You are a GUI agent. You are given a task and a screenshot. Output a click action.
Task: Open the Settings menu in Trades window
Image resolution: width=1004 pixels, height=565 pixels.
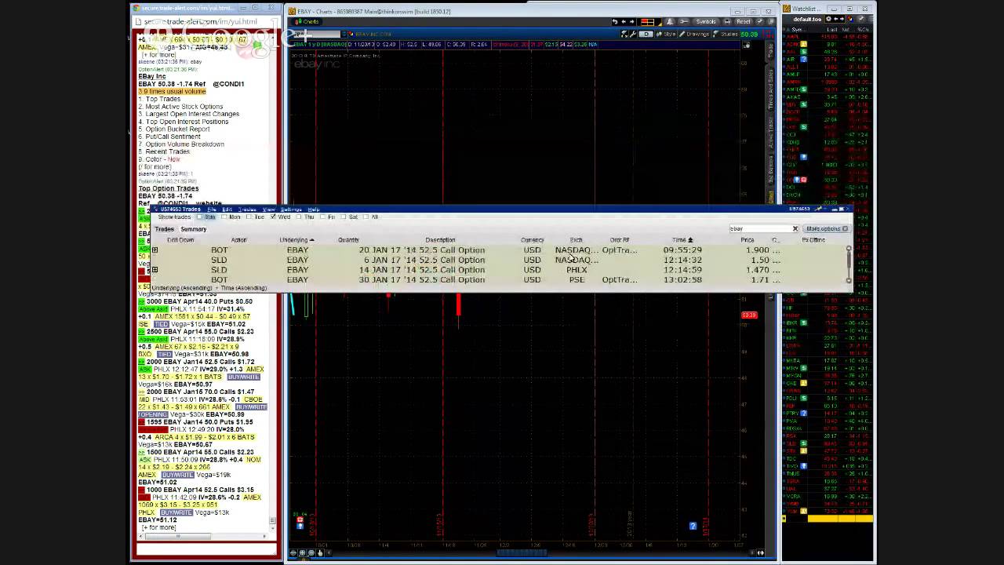291,210
